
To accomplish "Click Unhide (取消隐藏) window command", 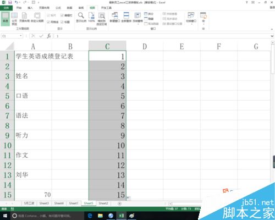I will pyautogui.click(x=151, y=24).
